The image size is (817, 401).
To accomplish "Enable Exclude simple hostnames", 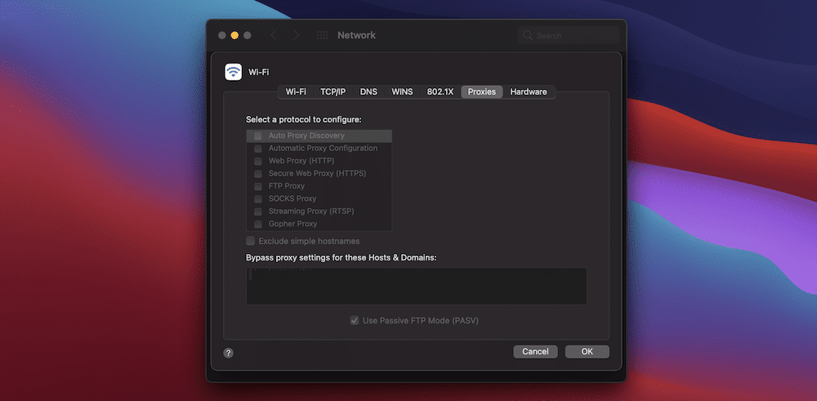I will (251, 241).
